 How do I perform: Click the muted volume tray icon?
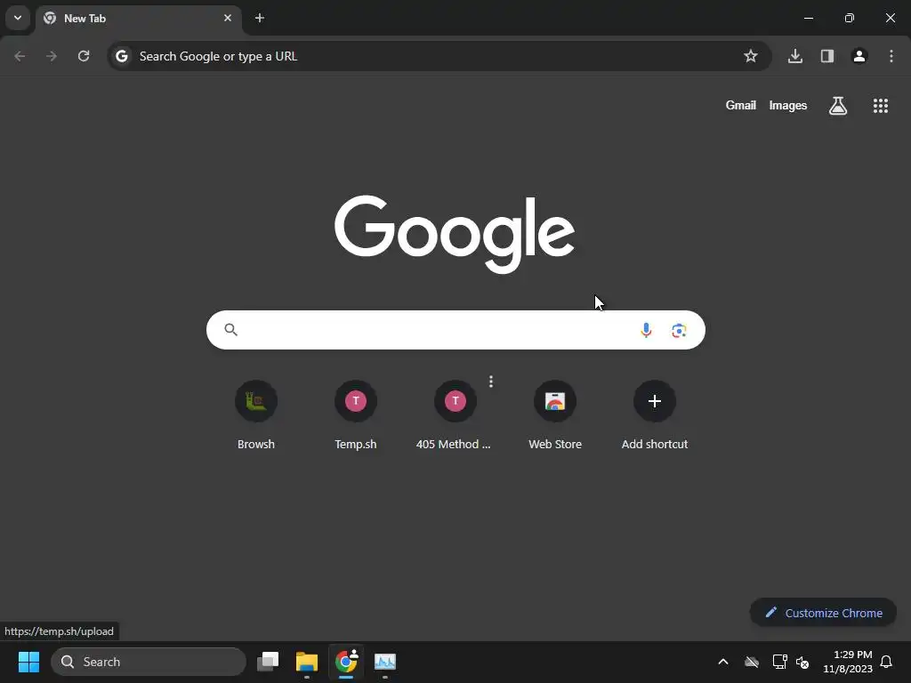pyautogui.click(x=802, y=662)
